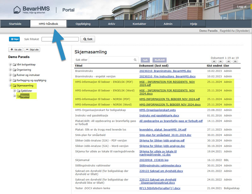Screen dimensions: 252x194
Task: Click the BevarHMS logo
Action: tap(31, 9)
